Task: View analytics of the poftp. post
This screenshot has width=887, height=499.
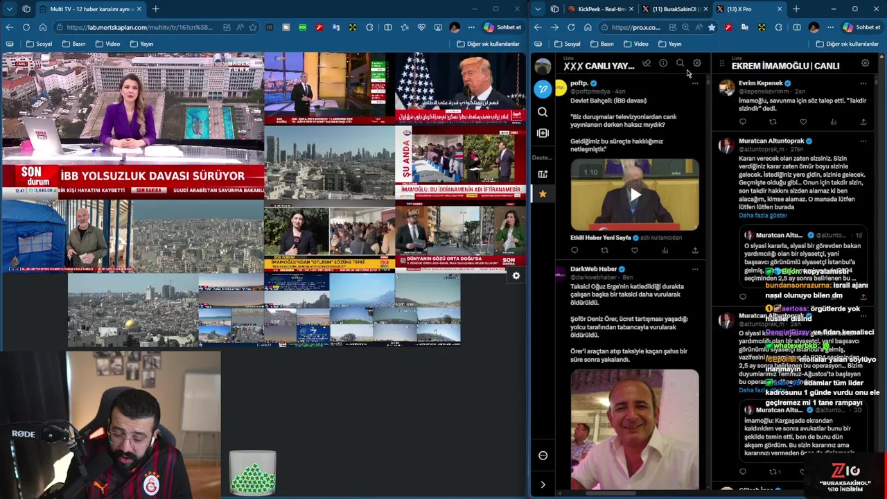Action: click(x=665, y=250)
